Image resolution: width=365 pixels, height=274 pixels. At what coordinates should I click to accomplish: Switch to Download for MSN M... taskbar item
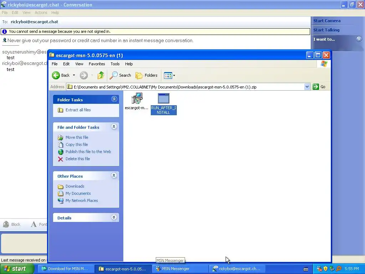pyautogui.click(x=66, y=269)
